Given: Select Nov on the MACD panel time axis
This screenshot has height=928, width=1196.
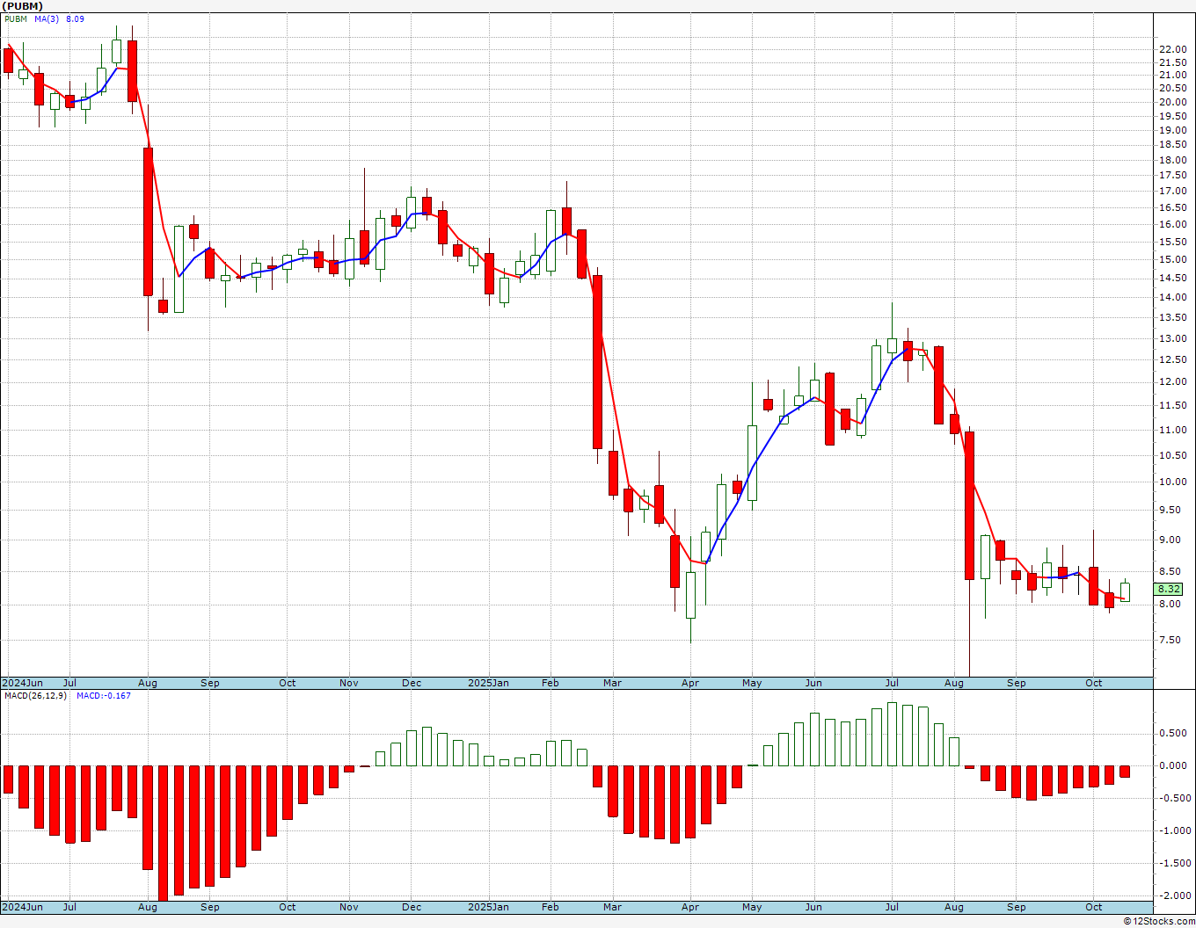Looking at the screenshot, I should (349, 907).
